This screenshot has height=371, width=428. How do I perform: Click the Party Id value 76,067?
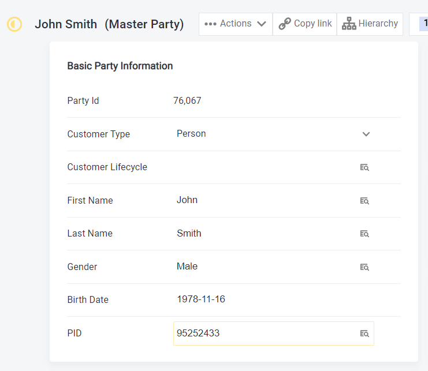click(x=187, y=101)
